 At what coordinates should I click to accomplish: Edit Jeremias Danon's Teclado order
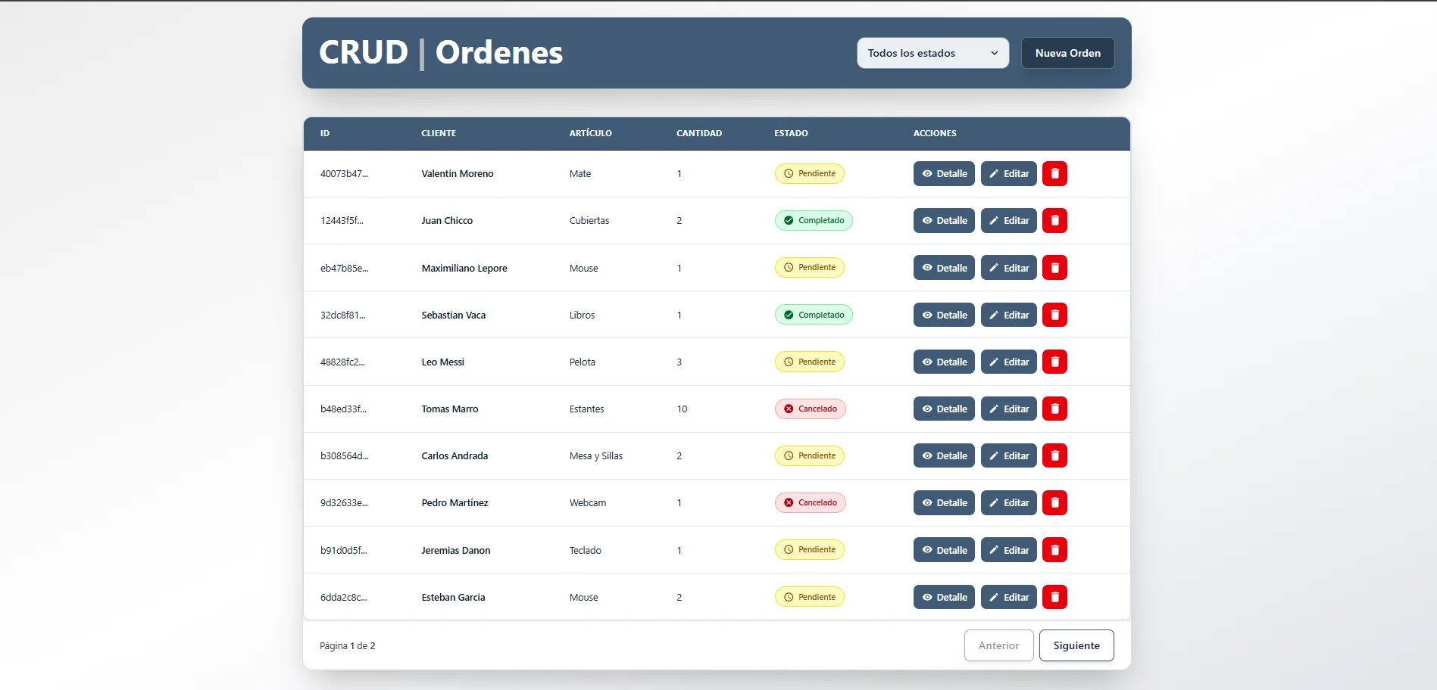click(1008, 550)
